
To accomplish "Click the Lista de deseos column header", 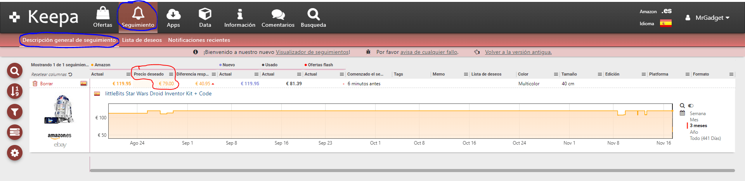I will (486, 74).
